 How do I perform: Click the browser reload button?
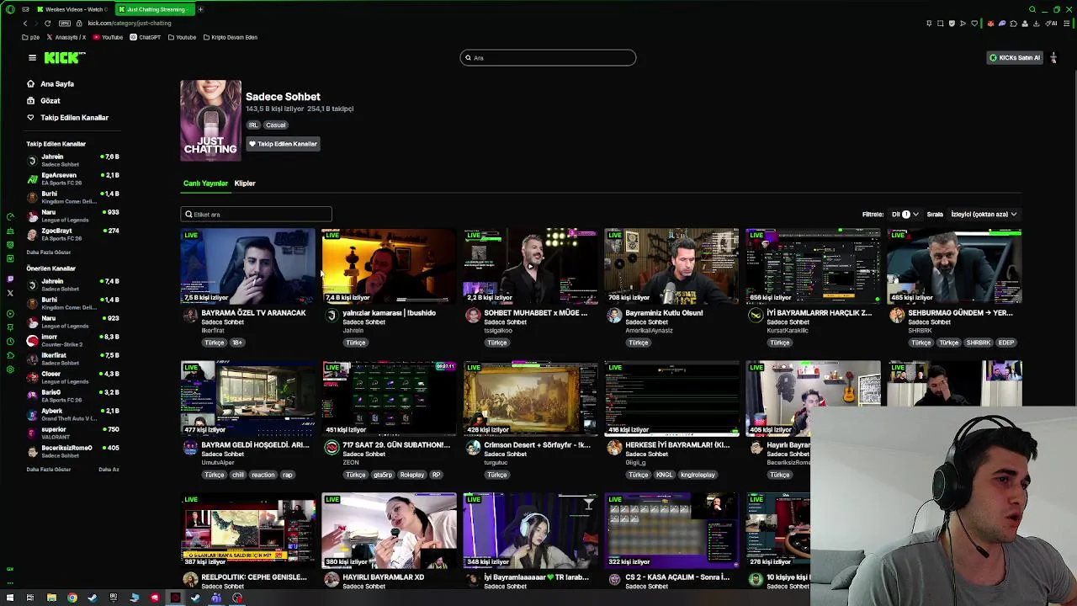pyautogui.click(x=47, y=23)
